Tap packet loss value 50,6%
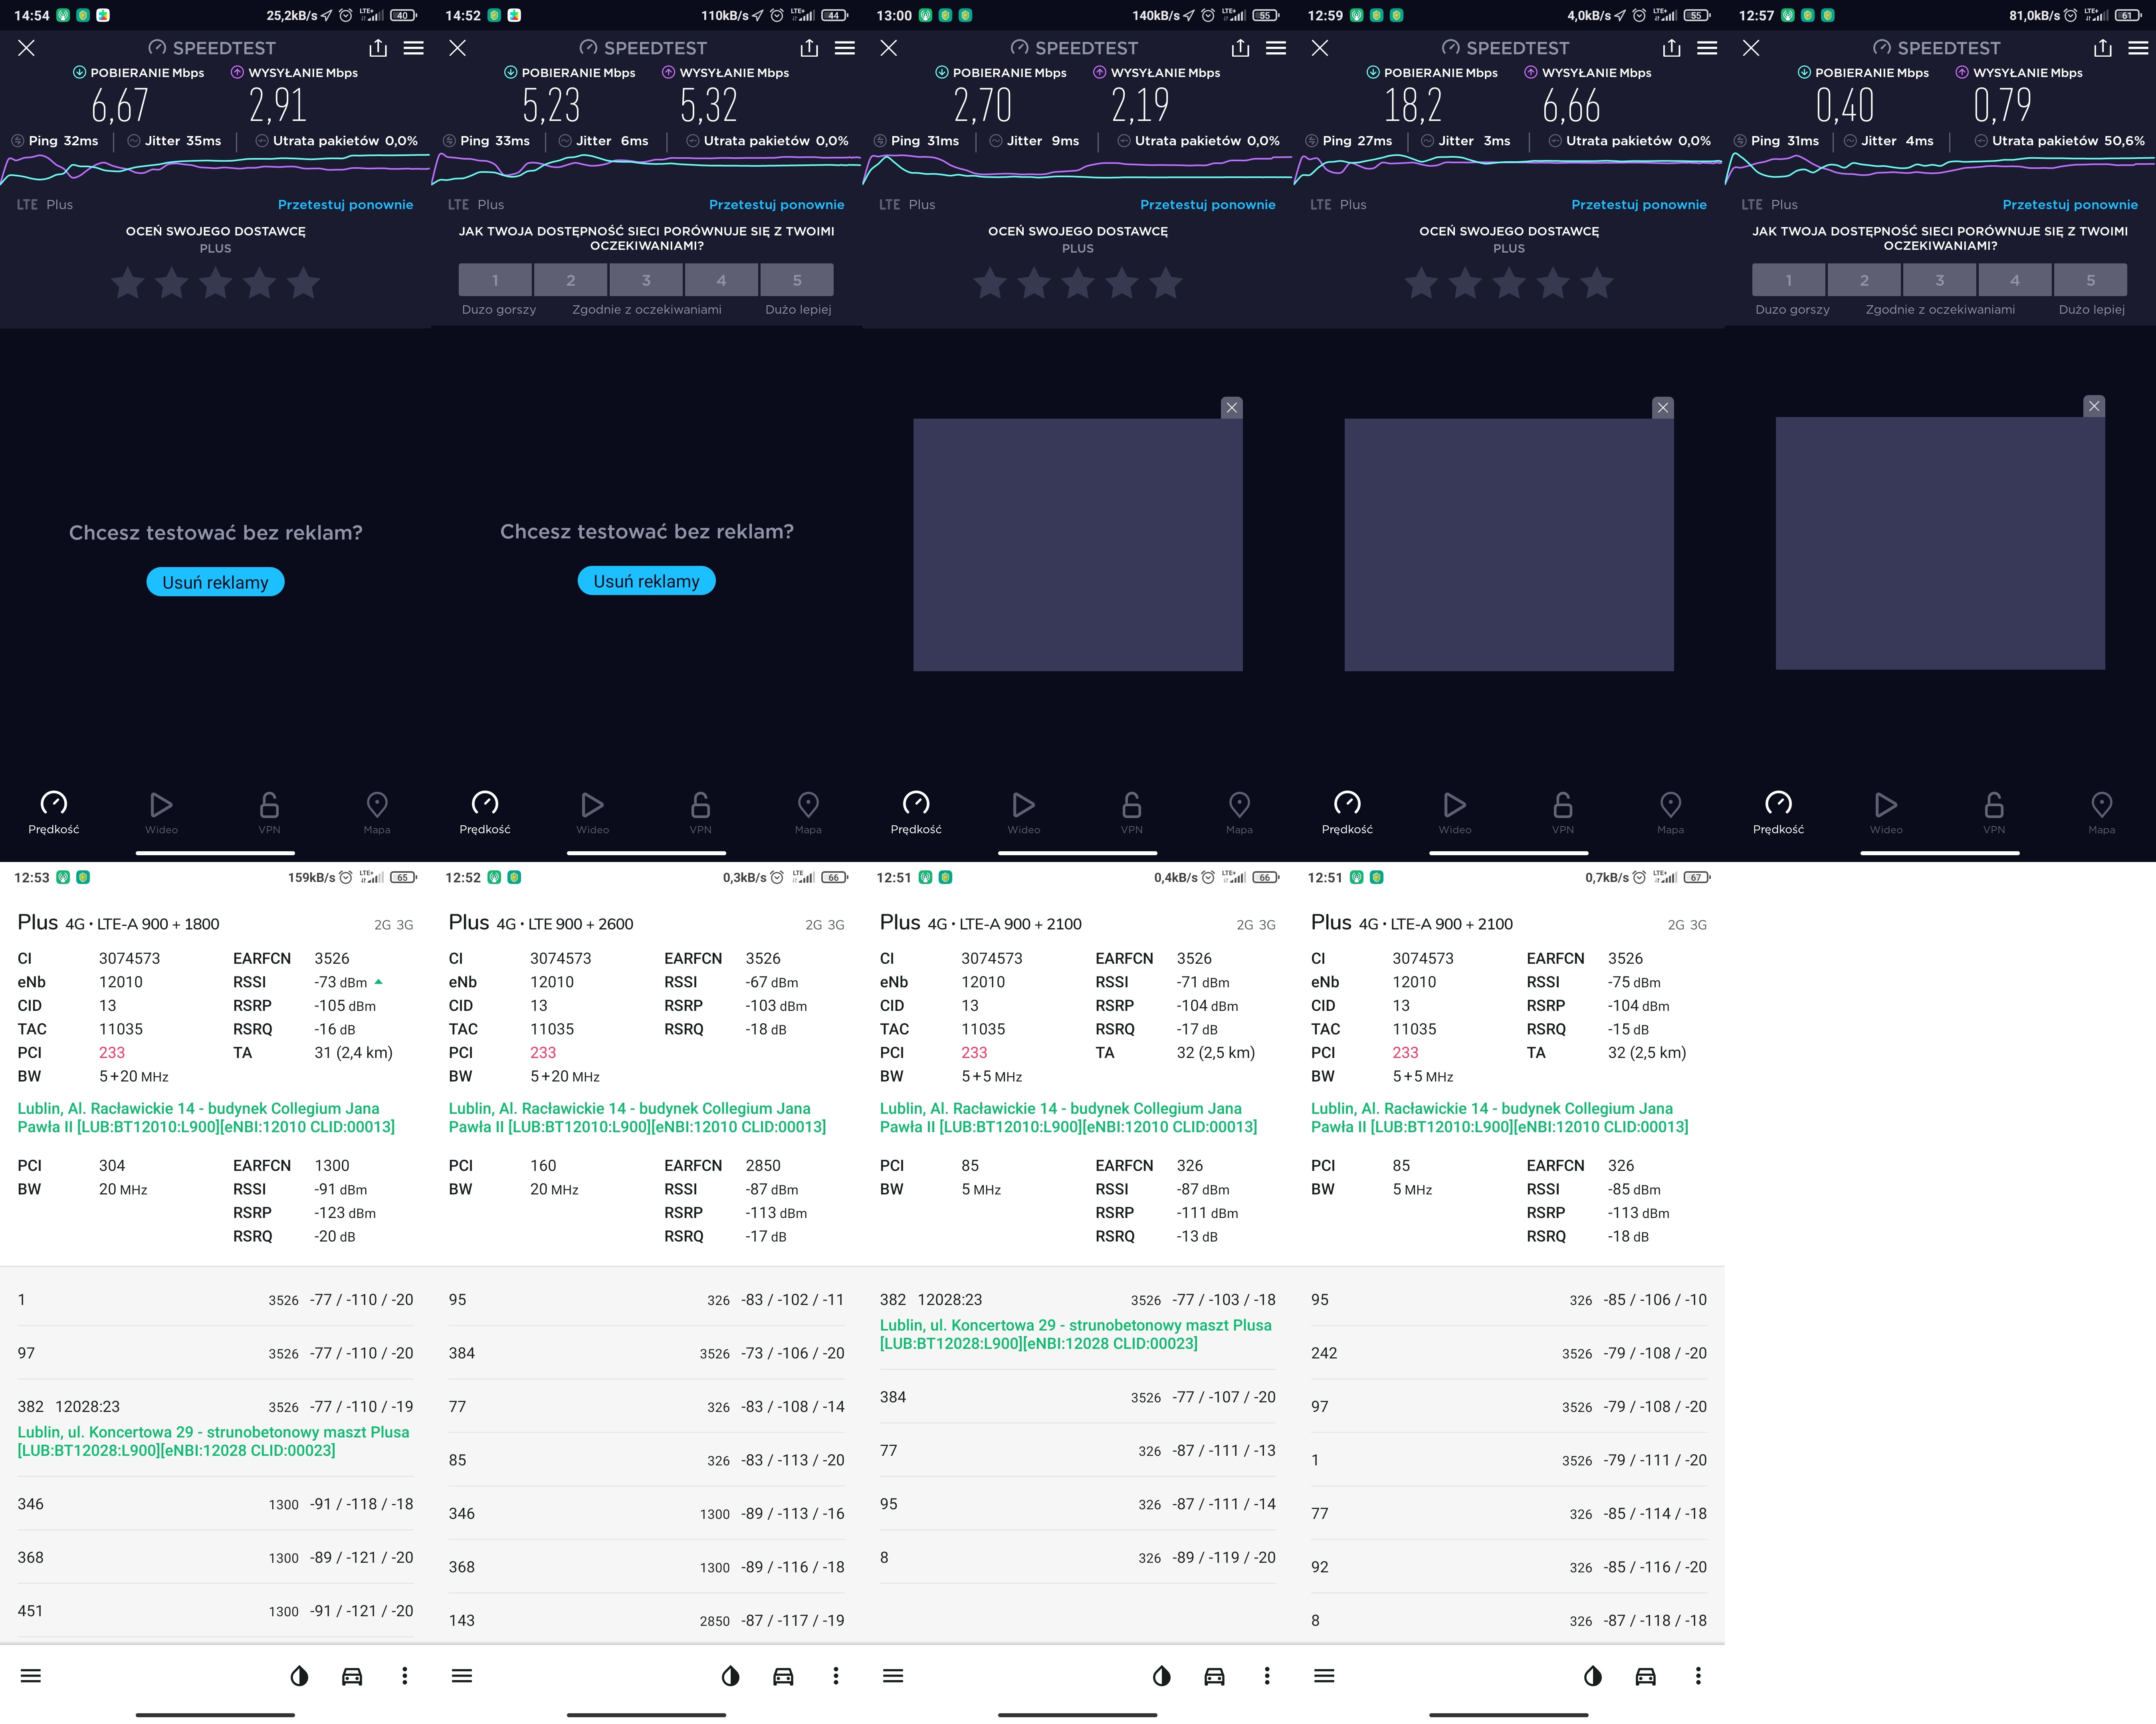Viewport: 2156px width, 1724px height. (2124, 141)
